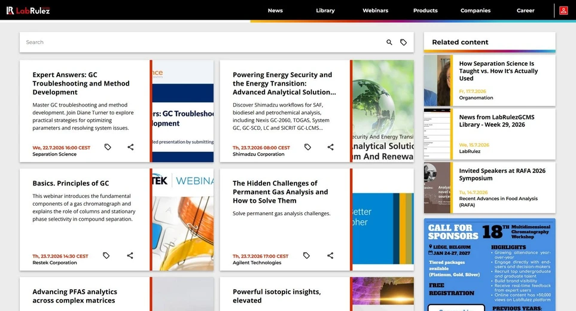Click tag icon on Expert Answers GC card
The image size is (576, 311).
[x=108, y=147]
